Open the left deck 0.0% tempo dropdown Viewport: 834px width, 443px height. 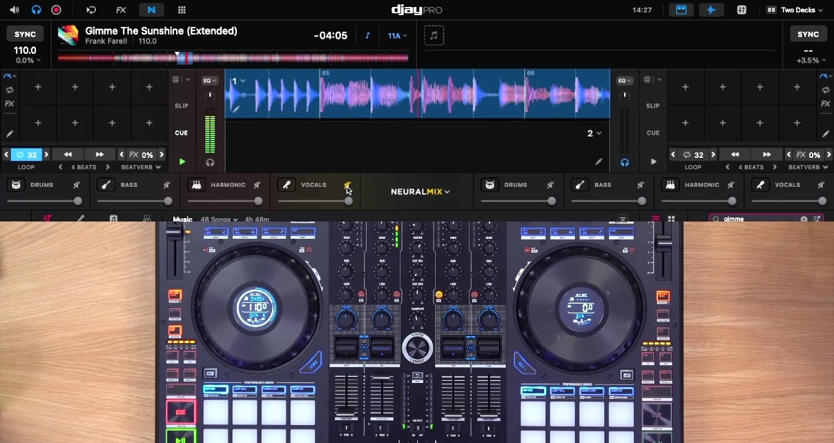pyautogui.click(x=28, y=61)
